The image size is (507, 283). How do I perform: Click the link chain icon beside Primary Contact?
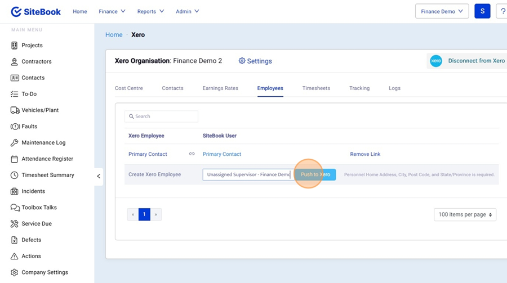pyautogui.click(x=192, y=154)
